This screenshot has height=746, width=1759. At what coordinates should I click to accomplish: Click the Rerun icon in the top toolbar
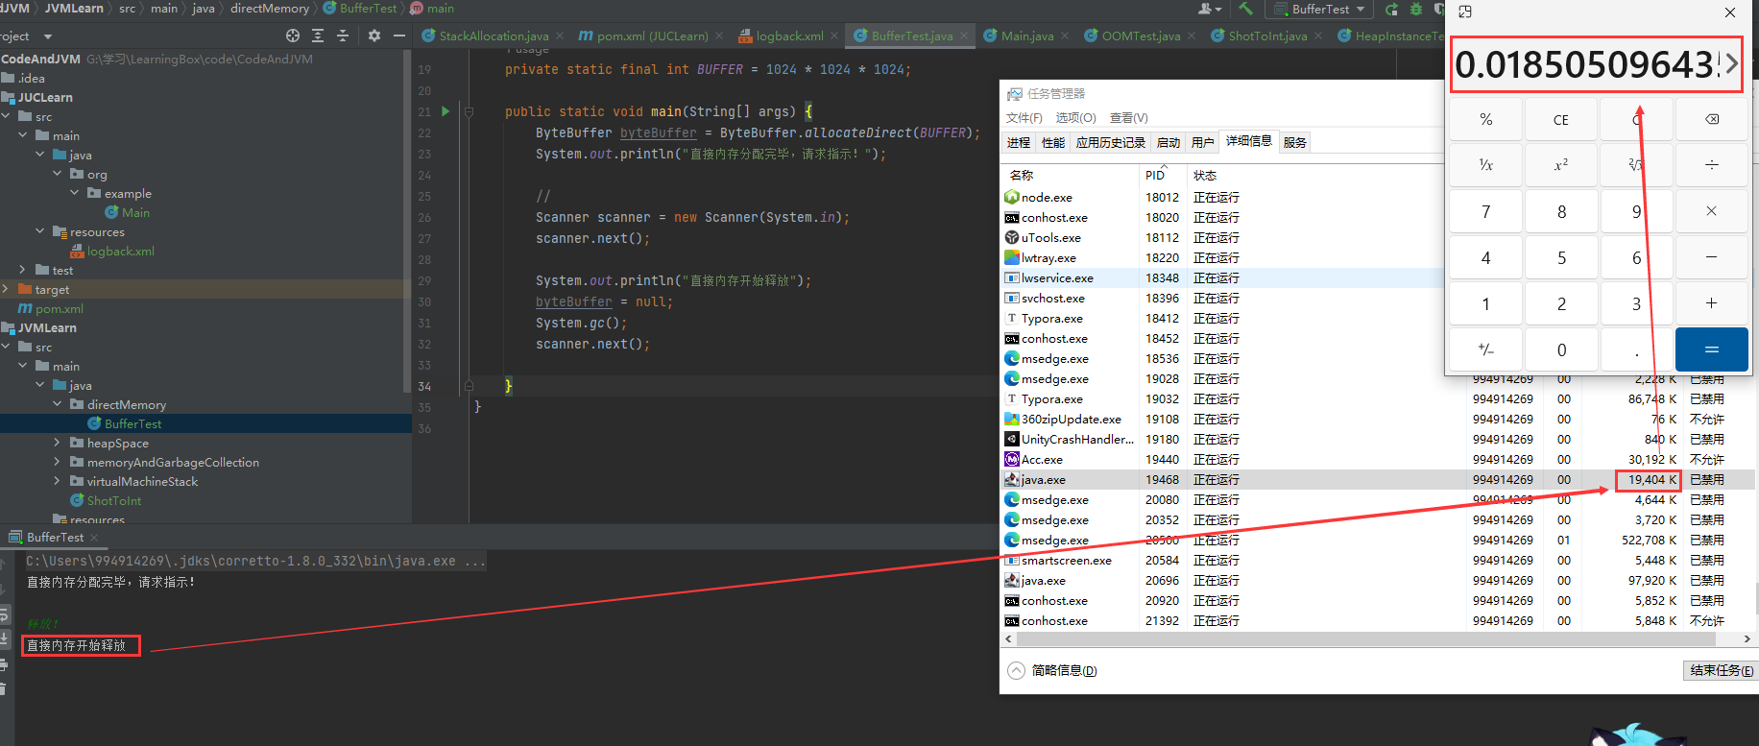tap(1391, 9)
